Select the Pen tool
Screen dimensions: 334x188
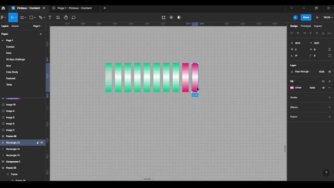click(41, 17)
